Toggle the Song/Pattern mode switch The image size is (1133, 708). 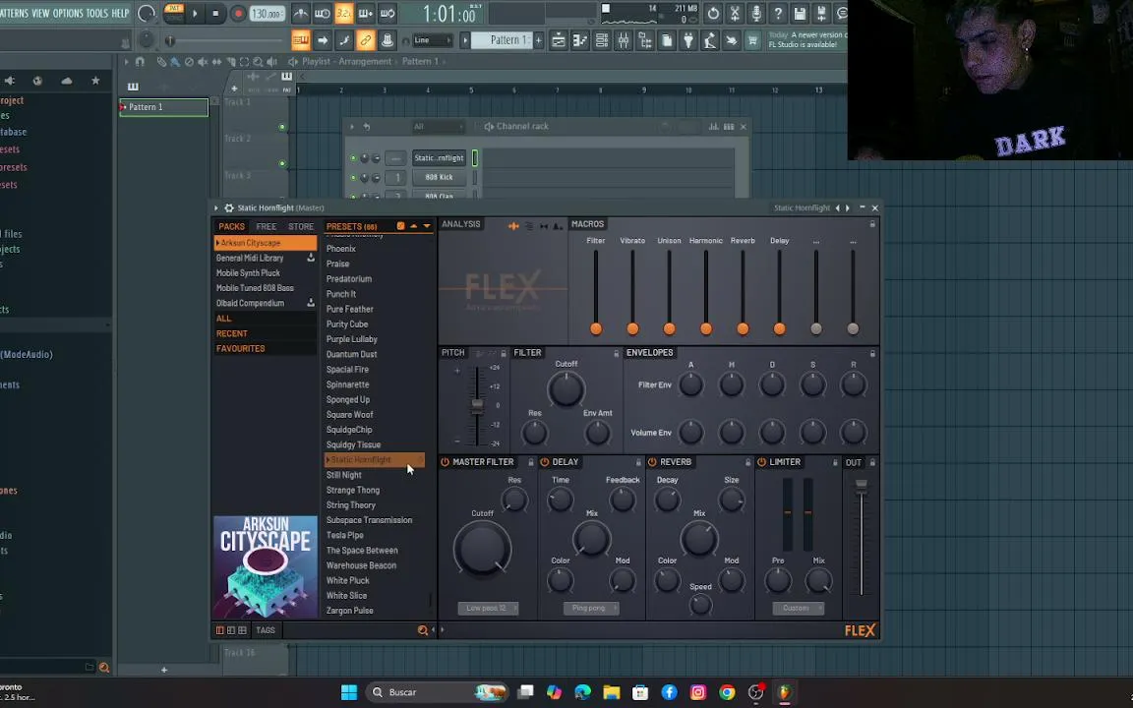point(174,13)
